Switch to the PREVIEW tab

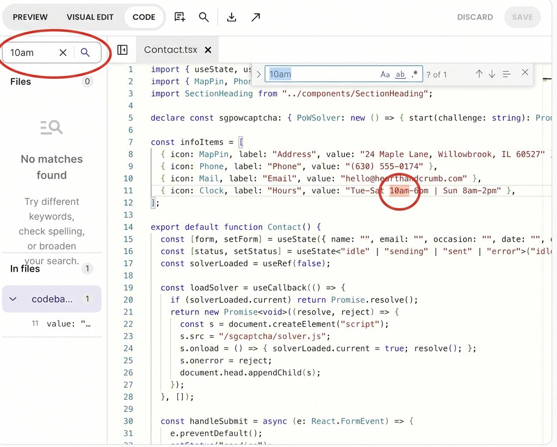click(30, 17)
